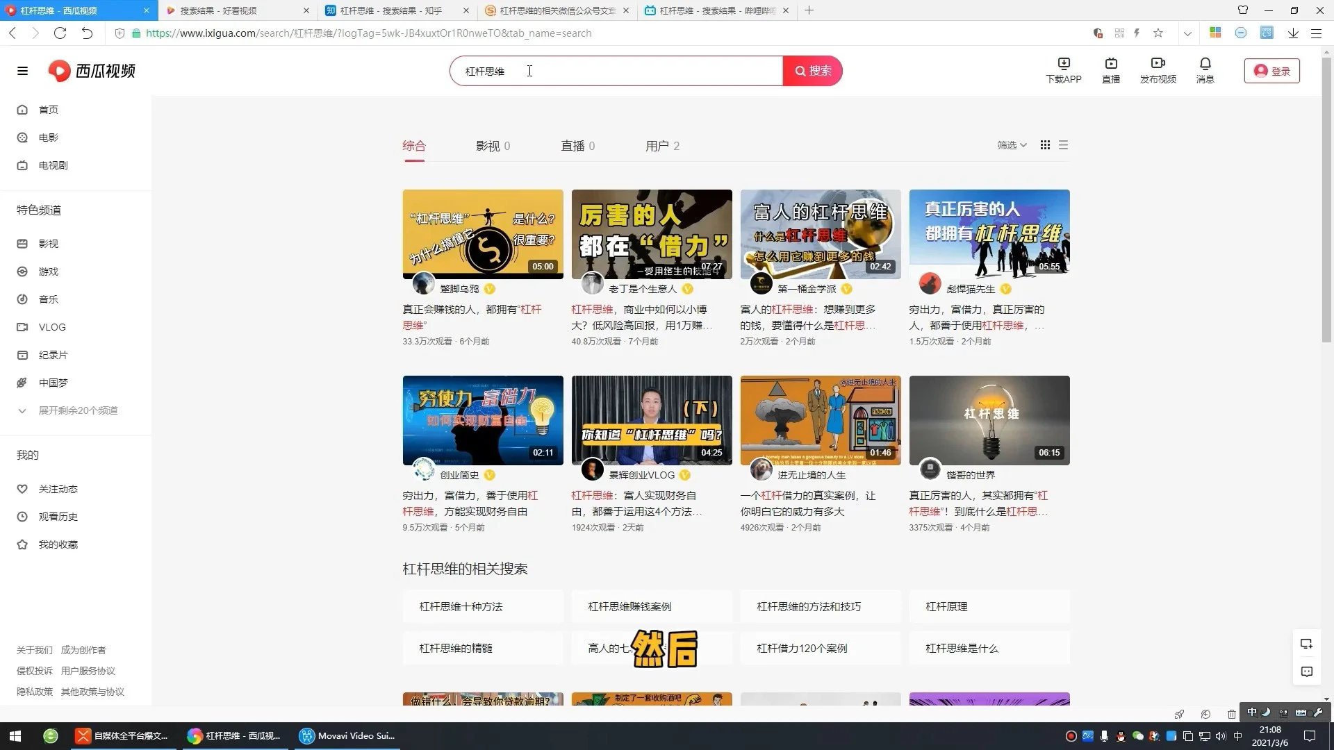Image resolution: width=1334 pixels, height=750 pixels.
Task: Expand the address bar dropdown chevron
Action: click(x=1187, y=33)
